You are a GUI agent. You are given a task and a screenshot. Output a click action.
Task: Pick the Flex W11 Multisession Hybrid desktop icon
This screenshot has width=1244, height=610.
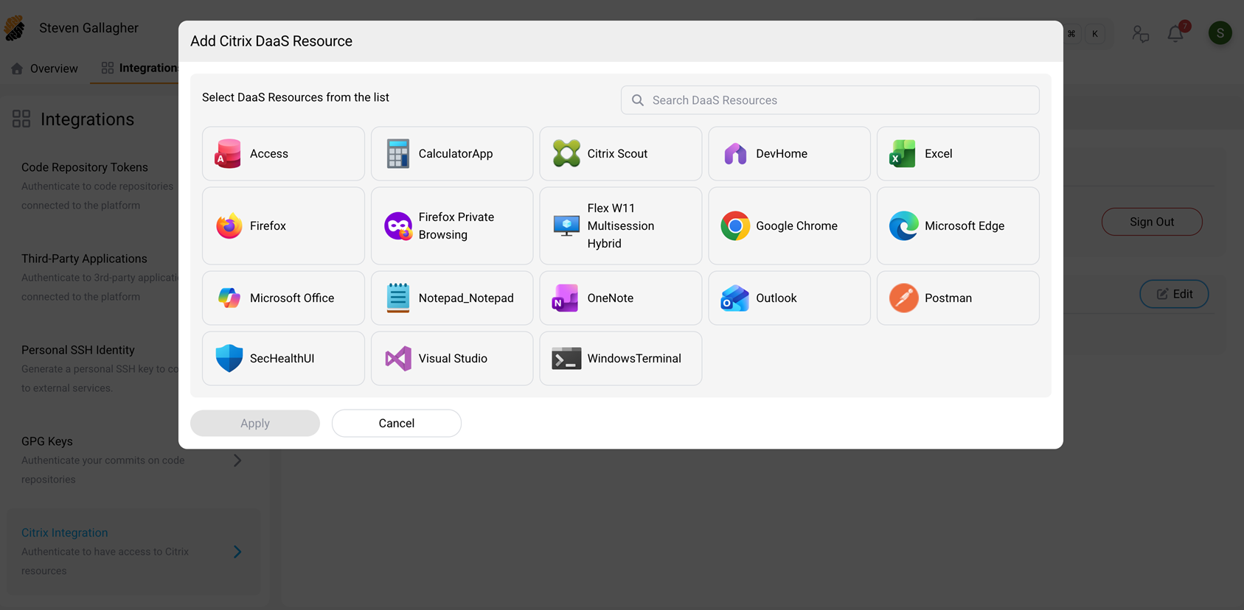point(566,226)
